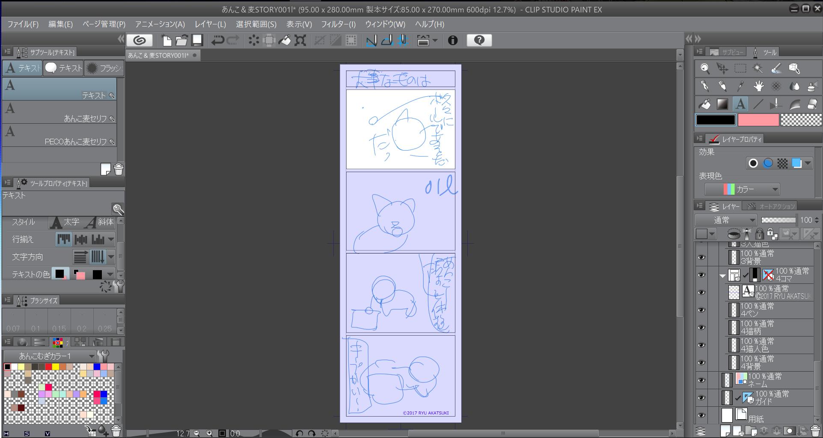Open the フィルター(I) menu
Viewport: 823px width, 438px height.
339,24
